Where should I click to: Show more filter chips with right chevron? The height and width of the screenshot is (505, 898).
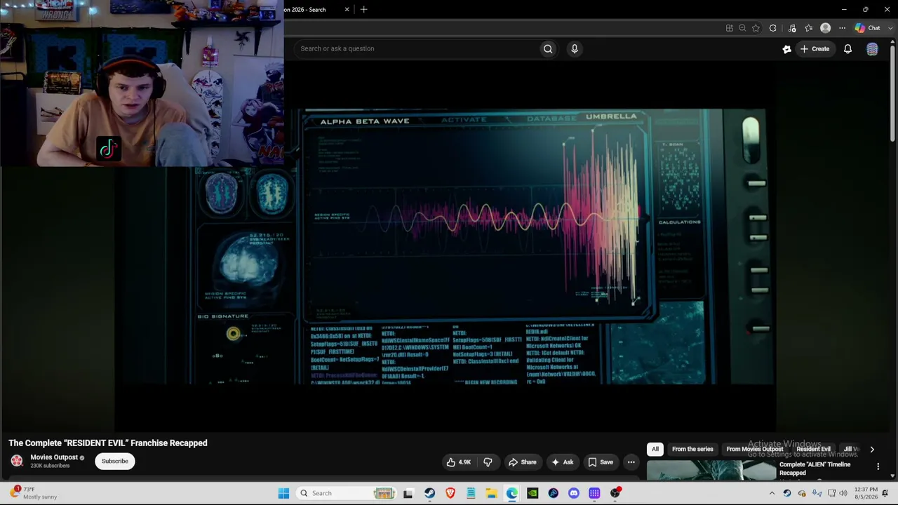tap(872, 449)
